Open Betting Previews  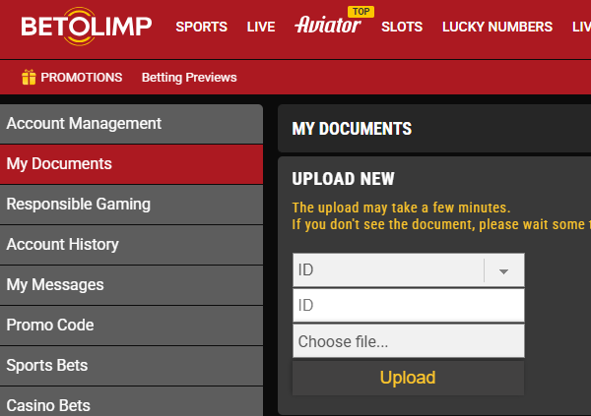189,77
